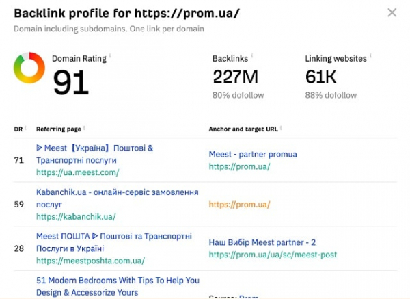Close the Backlink profile panel
The height and width of the screenshot is (299, 410).
pos(392,12)
